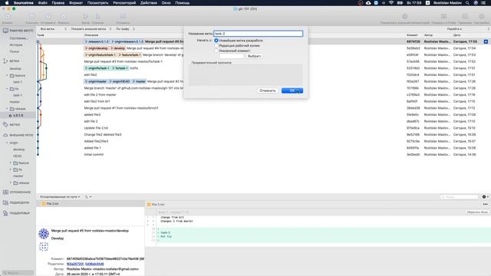Open the Окно menu
Screen dimensions: 491x276
166,3
